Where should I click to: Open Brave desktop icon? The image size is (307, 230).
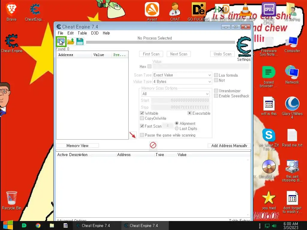point(11,12)
